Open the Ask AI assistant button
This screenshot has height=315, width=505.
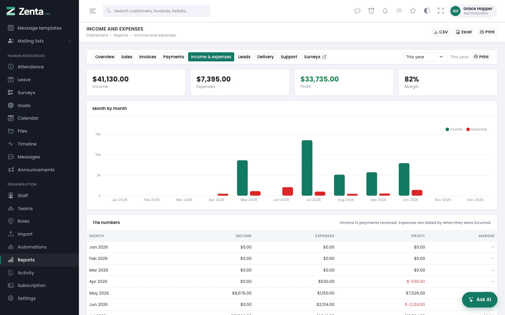click(479, 300)
